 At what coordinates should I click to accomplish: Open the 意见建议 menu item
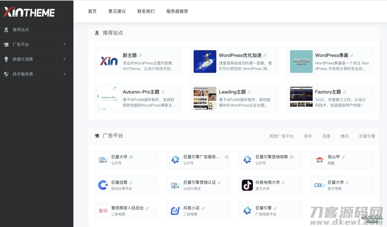point(117,11)
